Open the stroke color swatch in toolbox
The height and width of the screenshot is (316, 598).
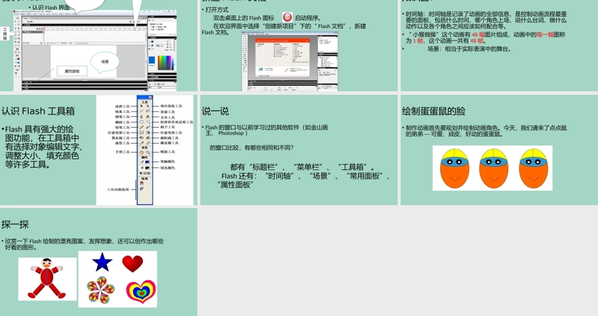pyautogui.click(x=147, y=162)
